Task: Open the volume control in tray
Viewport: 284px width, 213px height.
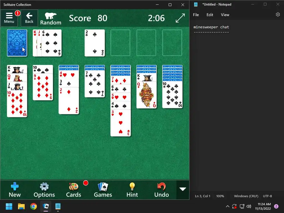Action: click(x=249, y=206)
